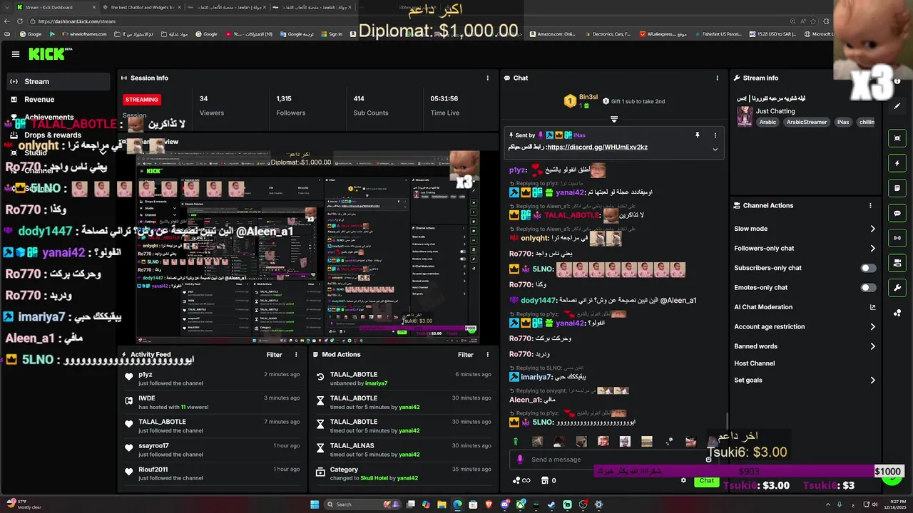This screenshot has height=513, width=913.
Task: Open Session info three-dot menu
Action: 488,78
